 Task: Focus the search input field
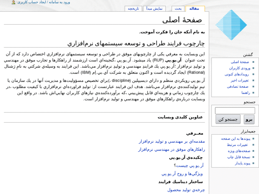(x=235, y=111)
